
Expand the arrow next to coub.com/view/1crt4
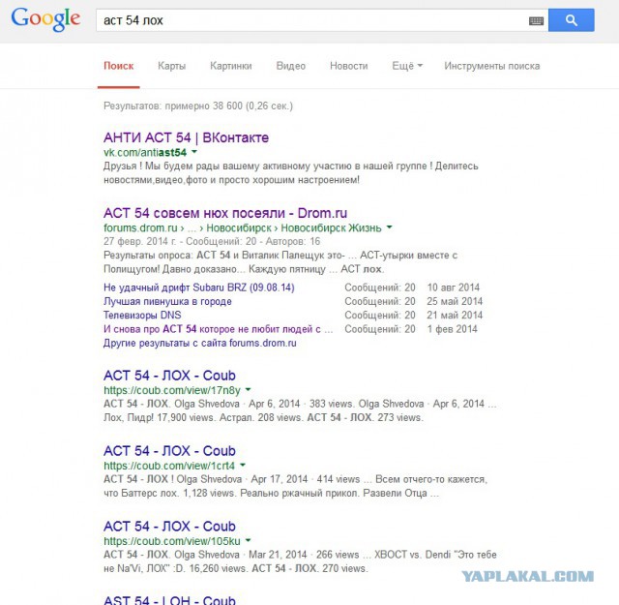(x=243, y=465)
